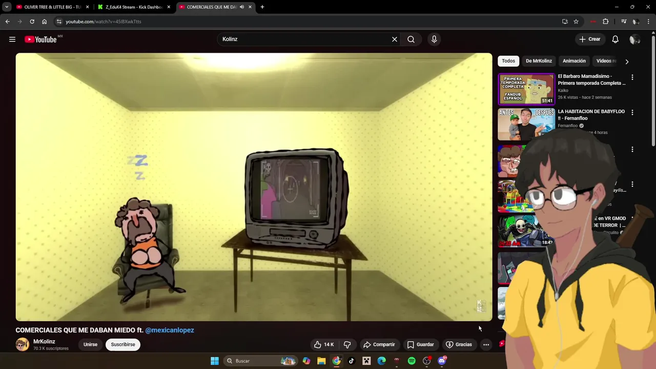Reload the current page

pos(32,22)
